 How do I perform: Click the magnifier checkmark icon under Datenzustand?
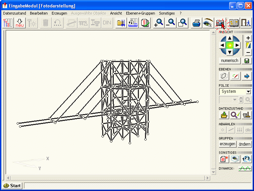(x=235, y=115)
